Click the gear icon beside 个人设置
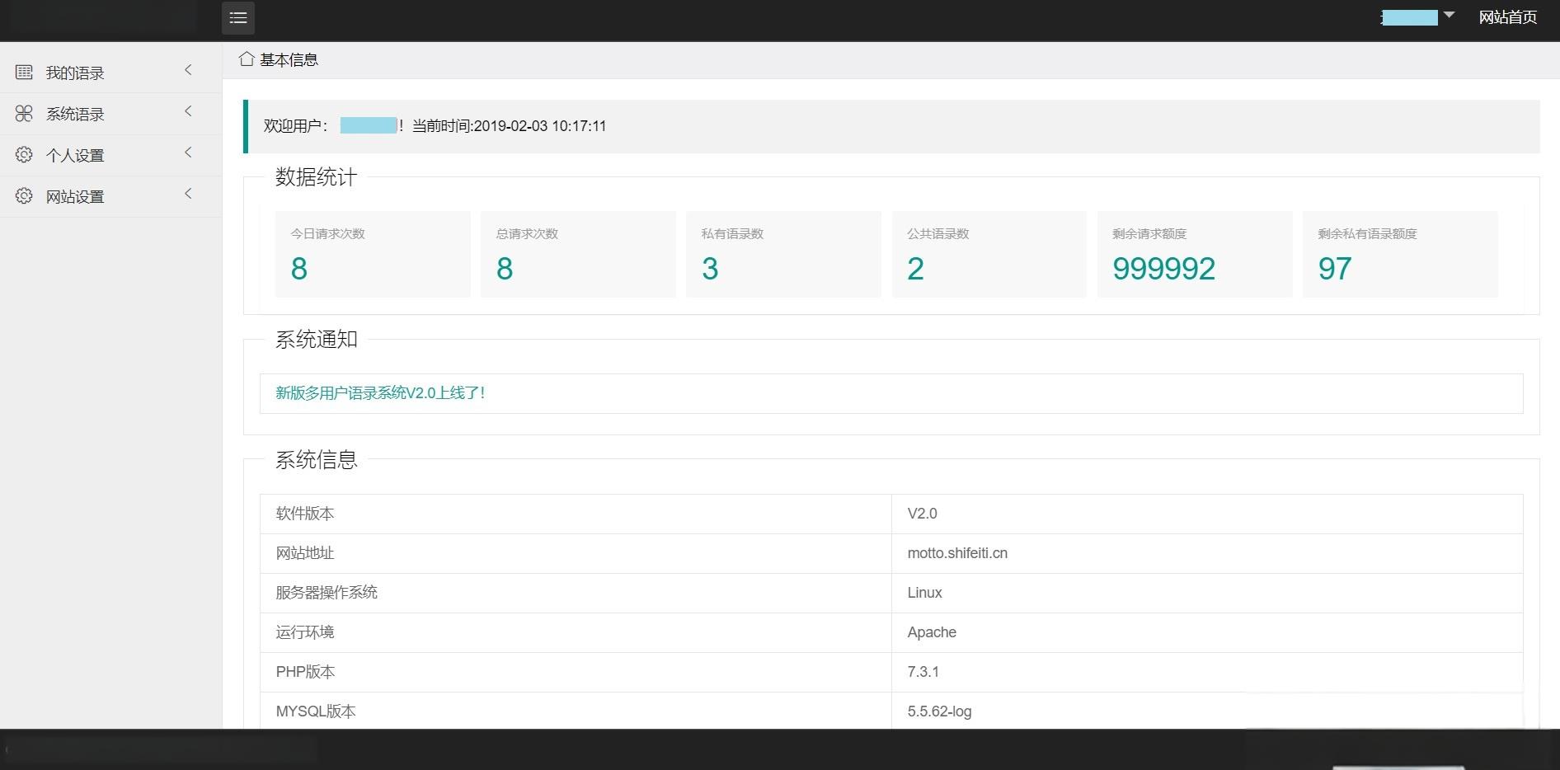1560x770 pixels. coord(24,155)
